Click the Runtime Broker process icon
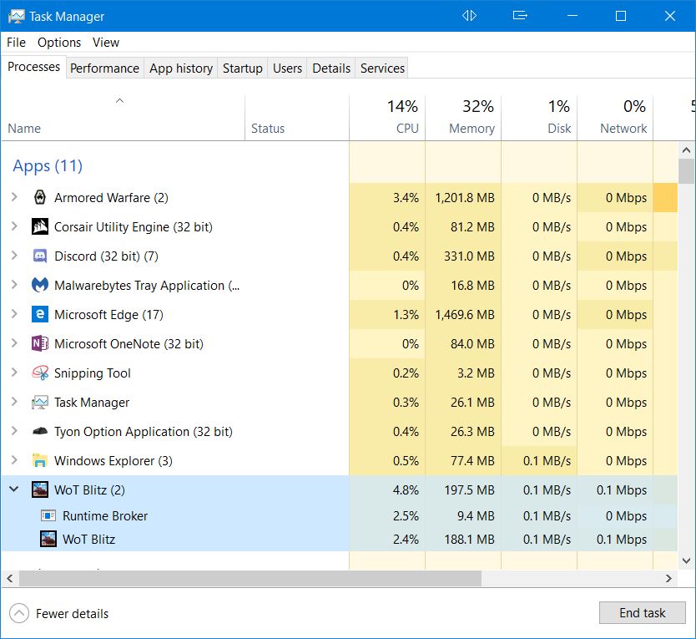 [x=48, y=515]
